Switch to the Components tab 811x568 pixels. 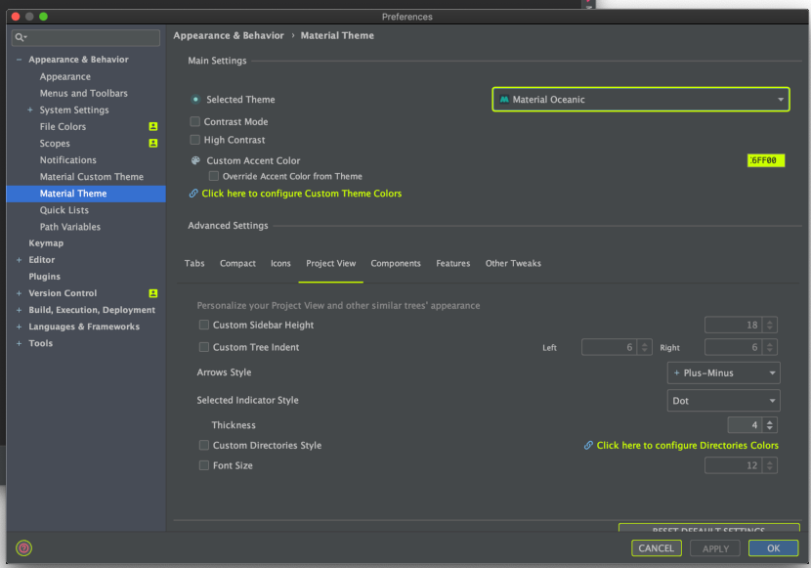tap(396, 263)
